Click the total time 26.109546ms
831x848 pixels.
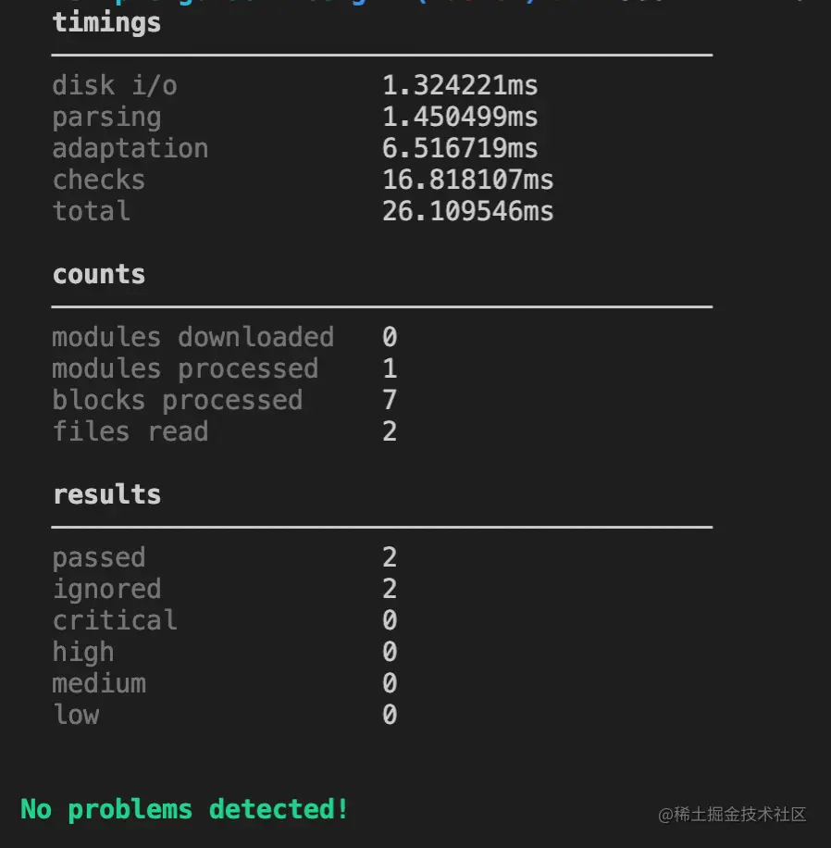[x=467, y=211]
